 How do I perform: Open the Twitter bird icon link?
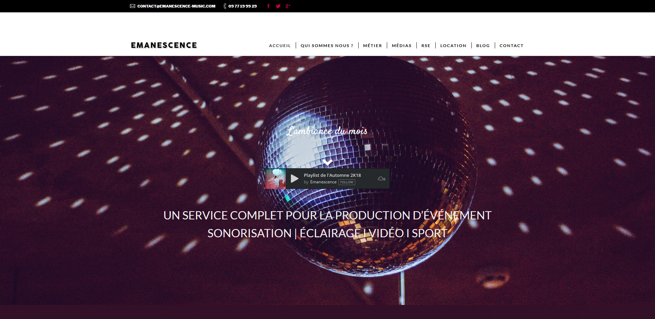pyautogui.click(x=278, y=6)
